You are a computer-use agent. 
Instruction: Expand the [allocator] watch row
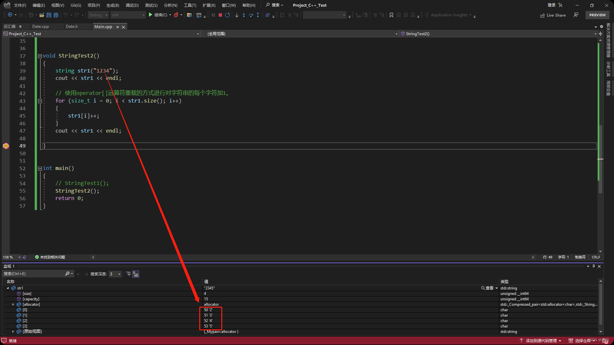tap(13, 304)
